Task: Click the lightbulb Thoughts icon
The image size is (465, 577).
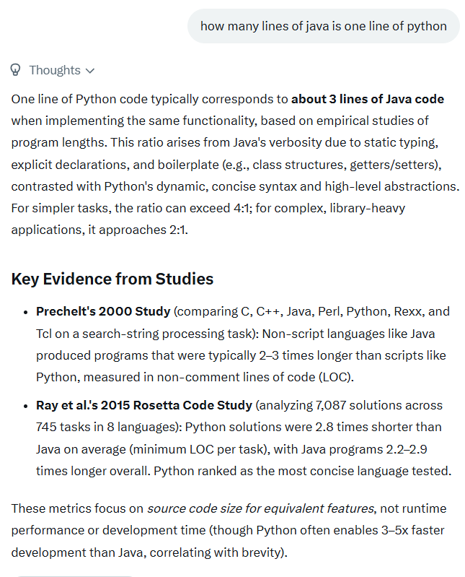Action: click(x=16, y=70)
